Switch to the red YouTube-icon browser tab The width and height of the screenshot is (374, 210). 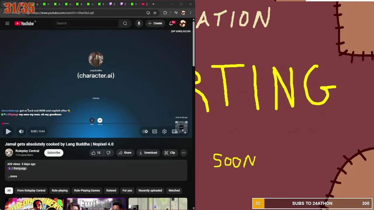coord(144,4)
